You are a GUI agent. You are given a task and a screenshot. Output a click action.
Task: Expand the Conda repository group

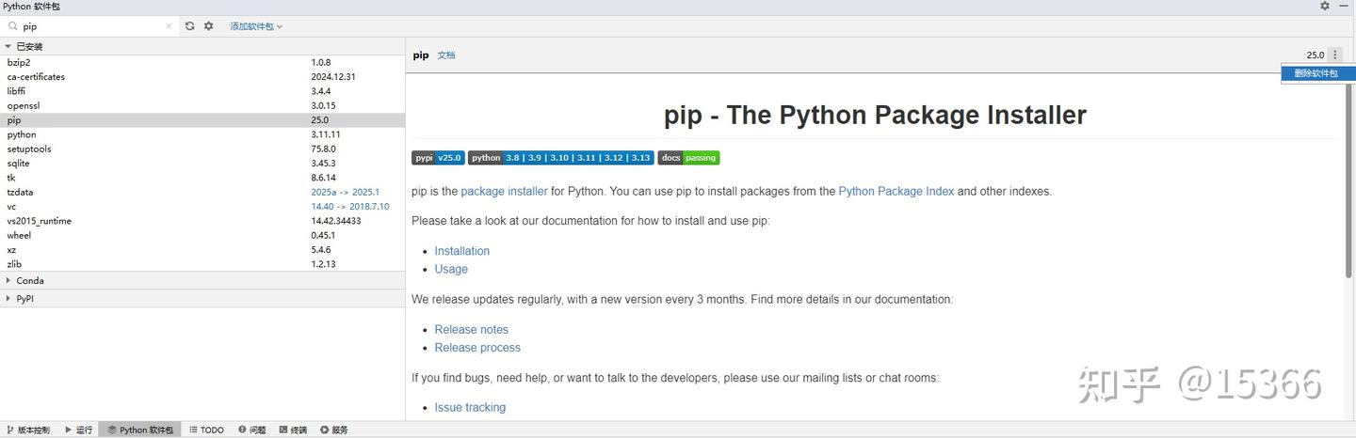point(8,280)
